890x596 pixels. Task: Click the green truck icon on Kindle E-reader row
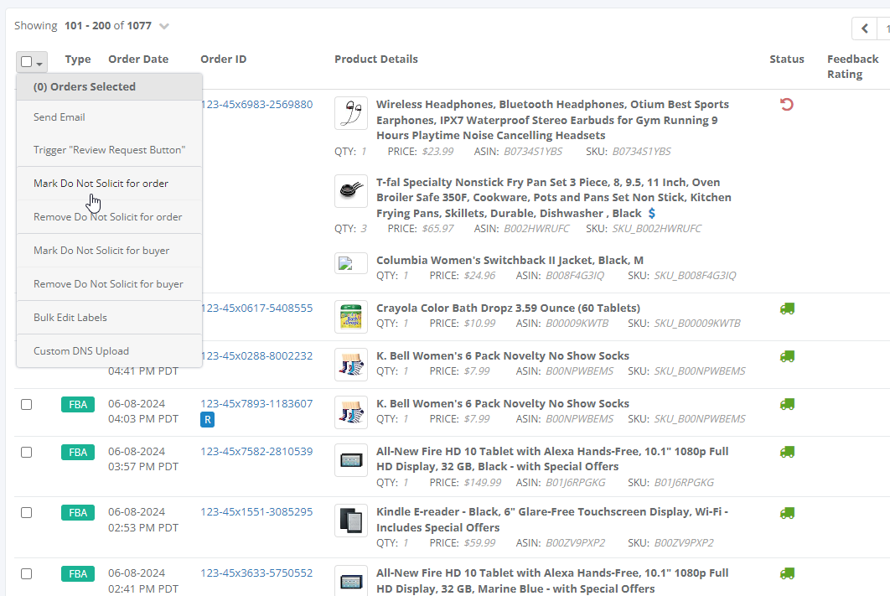786,513
